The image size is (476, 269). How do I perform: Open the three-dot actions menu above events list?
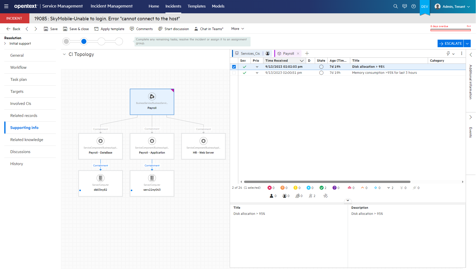click(461, 53)
